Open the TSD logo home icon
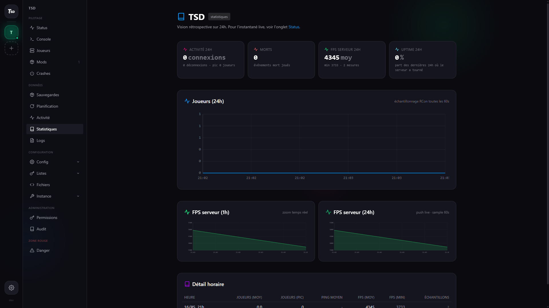This screenshot has width=549, height=308. point(11,11)
